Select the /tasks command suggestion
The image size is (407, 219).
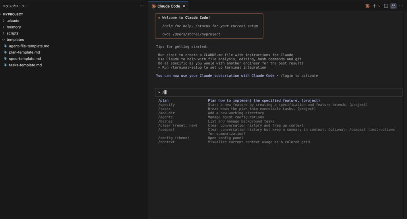point(164,109)
